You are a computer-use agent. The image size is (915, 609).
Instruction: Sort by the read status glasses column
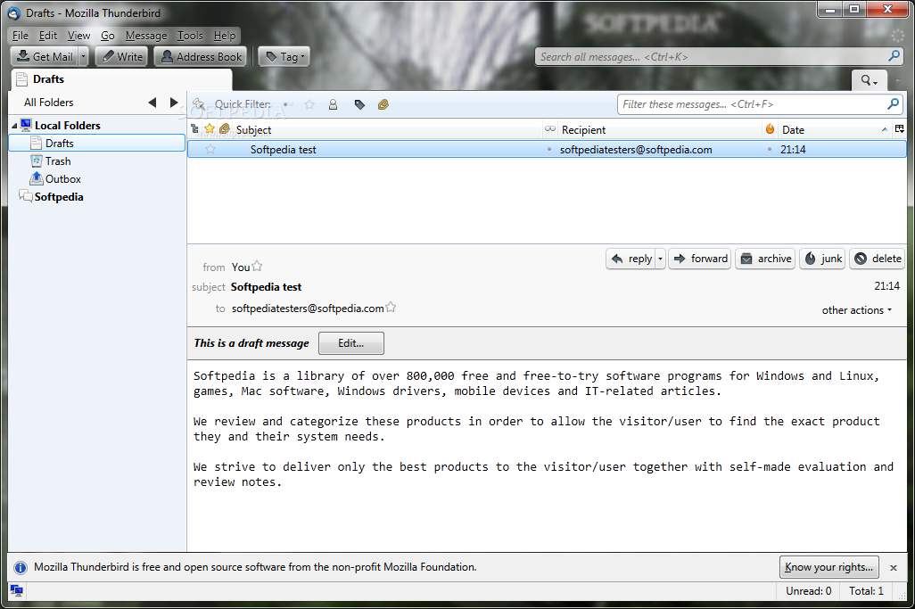pyautogui.click(x=549, y=129)
